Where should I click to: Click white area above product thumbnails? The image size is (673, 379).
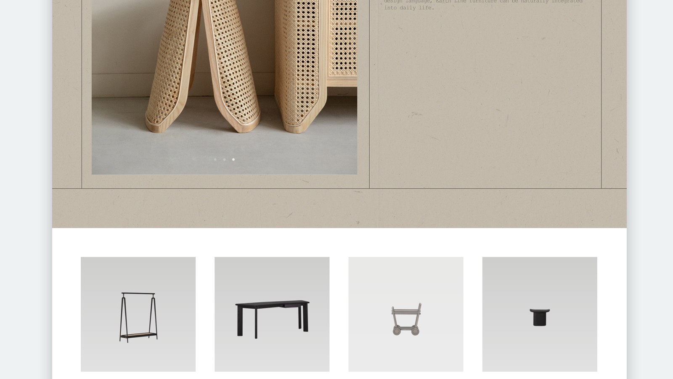(x=339, y=242)
